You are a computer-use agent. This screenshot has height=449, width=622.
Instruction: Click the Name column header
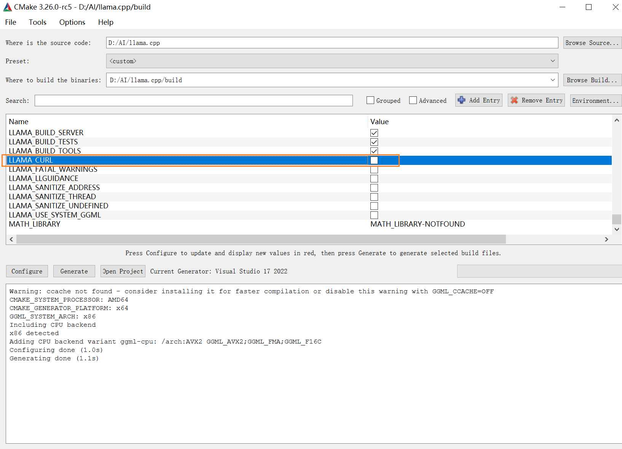[19, 121]
